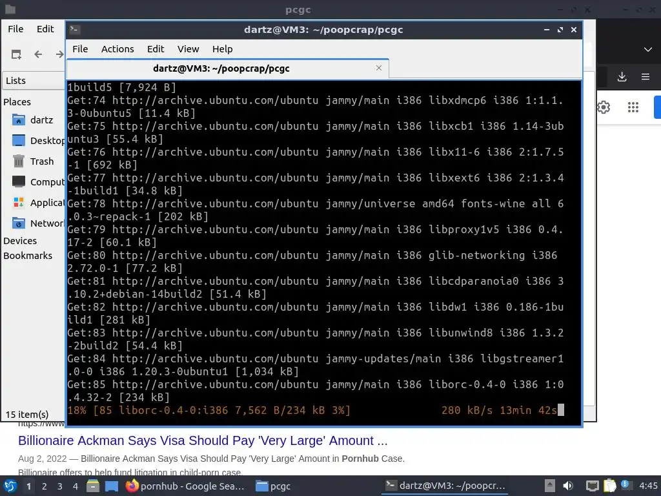661x496 pixels.
Task: Open the terminal Edit menu
Action: coord(156,49)
